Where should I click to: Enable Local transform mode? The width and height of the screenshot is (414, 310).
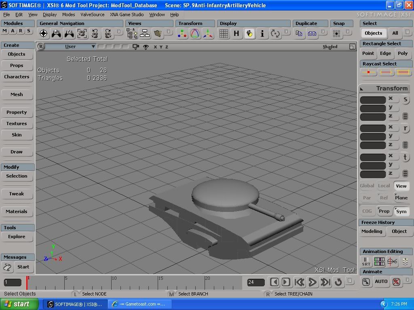384,186
